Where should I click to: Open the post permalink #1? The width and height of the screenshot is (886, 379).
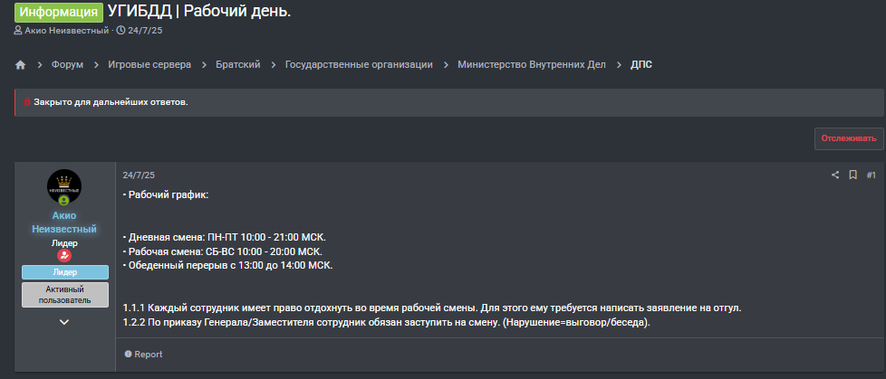pos(872,175)
